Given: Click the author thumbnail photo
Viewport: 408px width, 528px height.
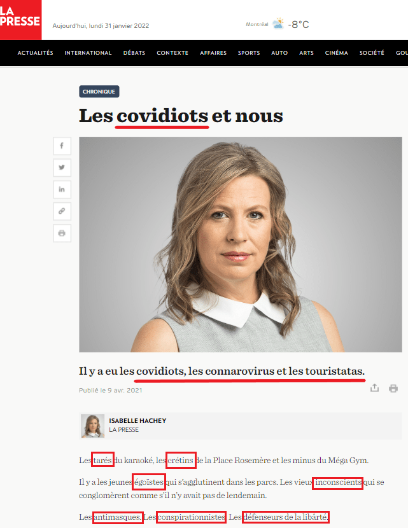Looking at the screenshot, I should [93, 426].
